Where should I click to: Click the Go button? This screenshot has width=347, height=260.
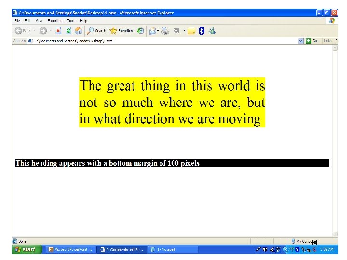tap(311, 41)
